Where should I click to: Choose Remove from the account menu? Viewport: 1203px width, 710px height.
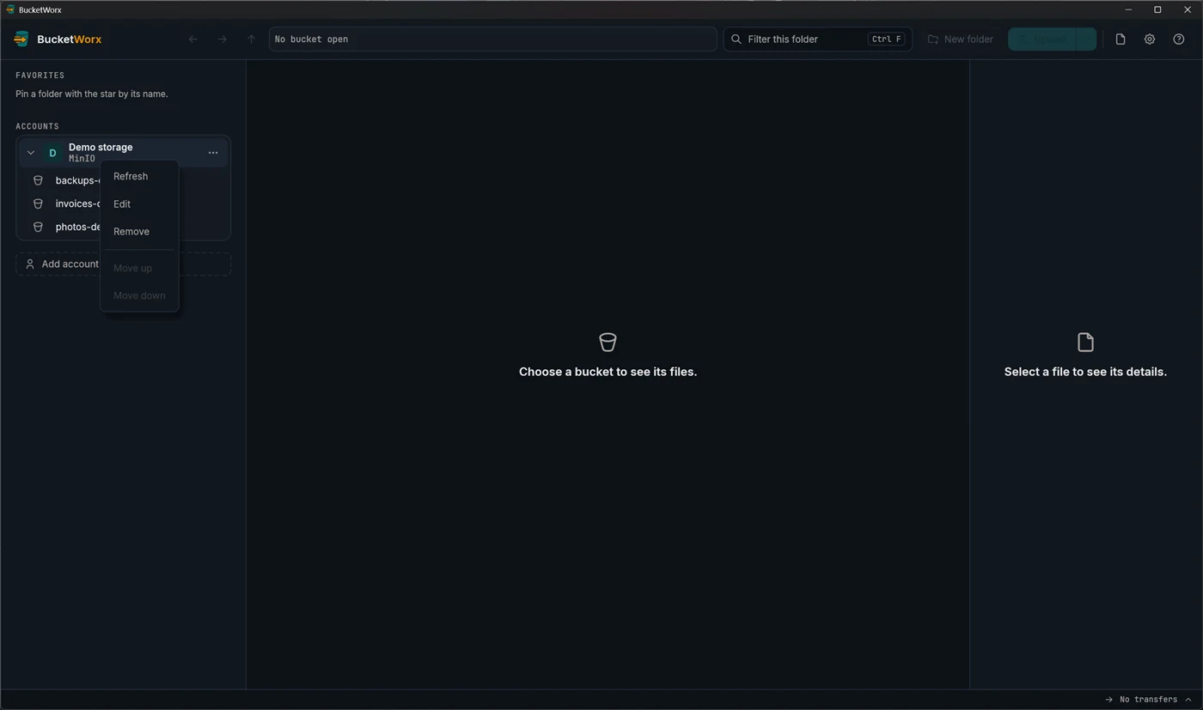click(x=139, y=232)
